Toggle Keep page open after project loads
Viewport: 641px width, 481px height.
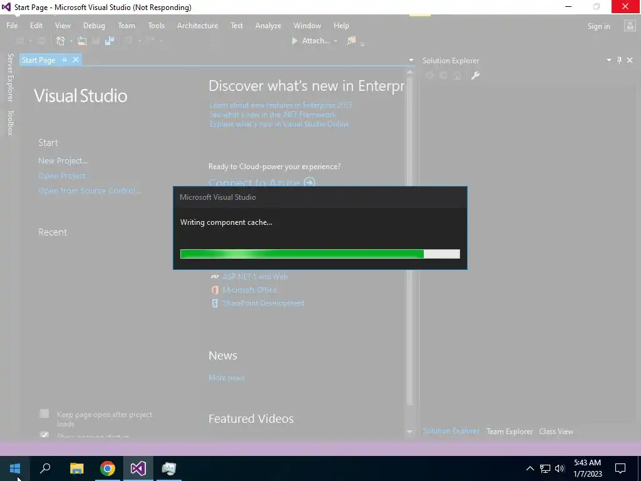pos(44,414)
